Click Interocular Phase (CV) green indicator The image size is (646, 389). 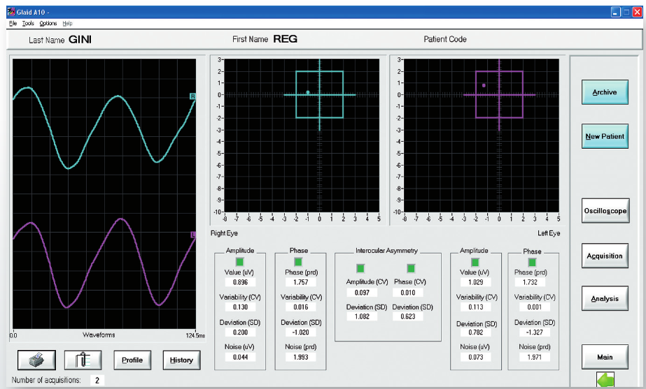411,268
